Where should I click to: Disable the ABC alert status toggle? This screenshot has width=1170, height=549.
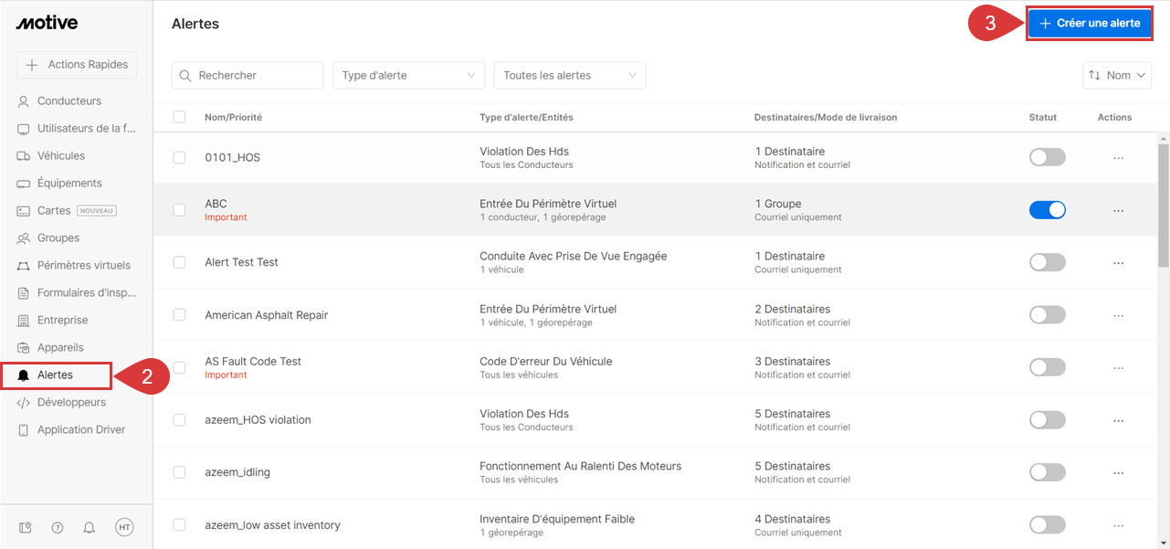click(1047, 210)
